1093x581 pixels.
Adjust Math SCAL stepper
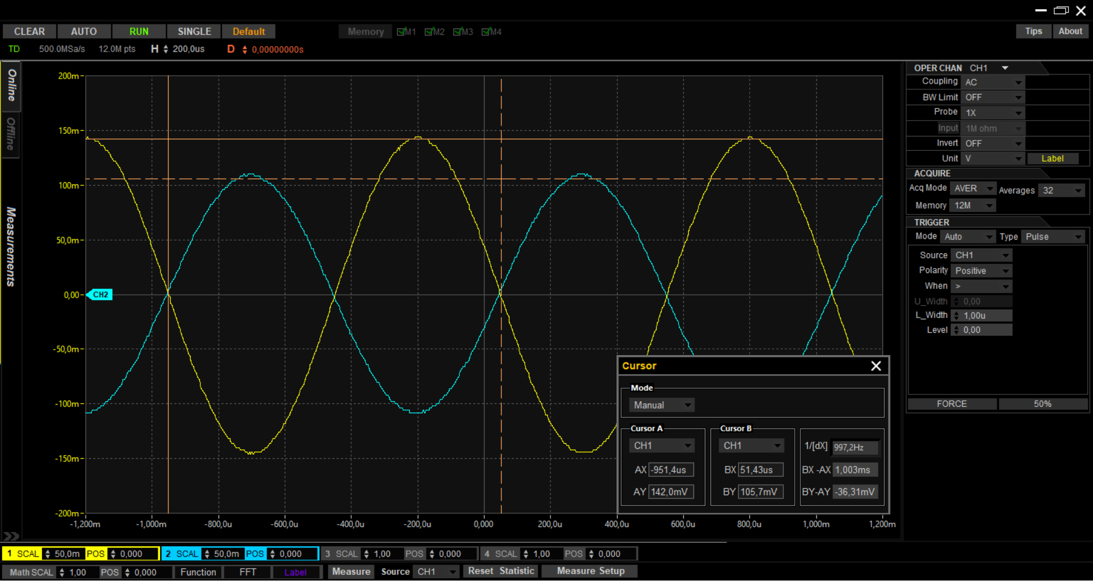[x=62, y=572]
